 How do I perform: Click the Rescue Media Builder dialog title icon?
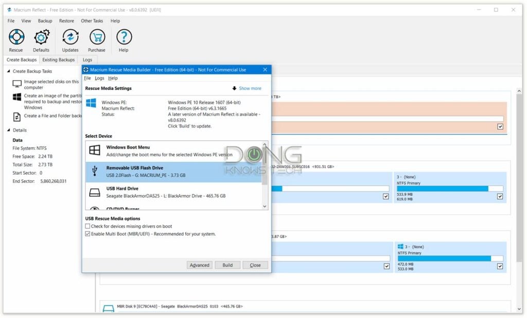pos(86,70)
